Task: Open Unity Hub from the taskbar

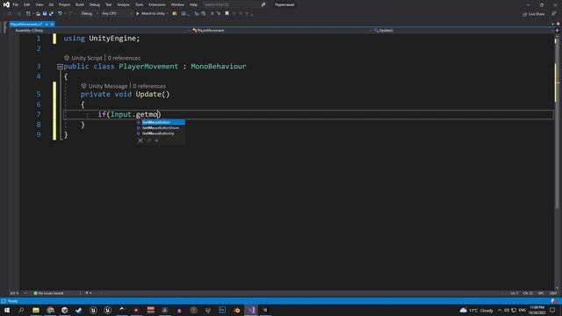Action: [x=64, y=310]
